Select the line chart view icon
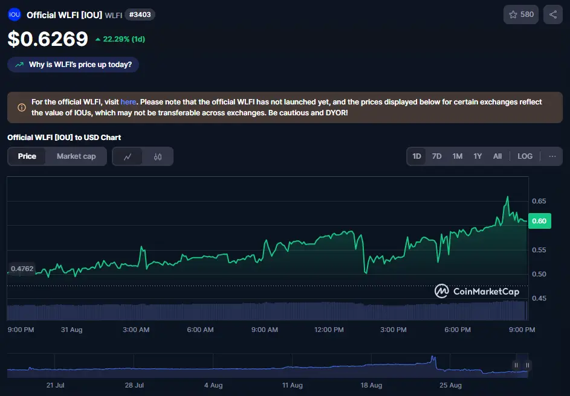Image resolution: width=570 pixels, height=396 pixels. point(128,156)
